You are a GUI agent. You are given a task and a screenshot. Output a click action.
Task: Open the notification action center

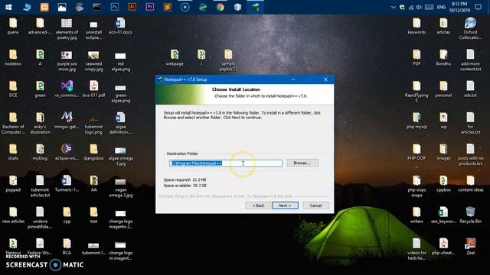click(478, 7)
